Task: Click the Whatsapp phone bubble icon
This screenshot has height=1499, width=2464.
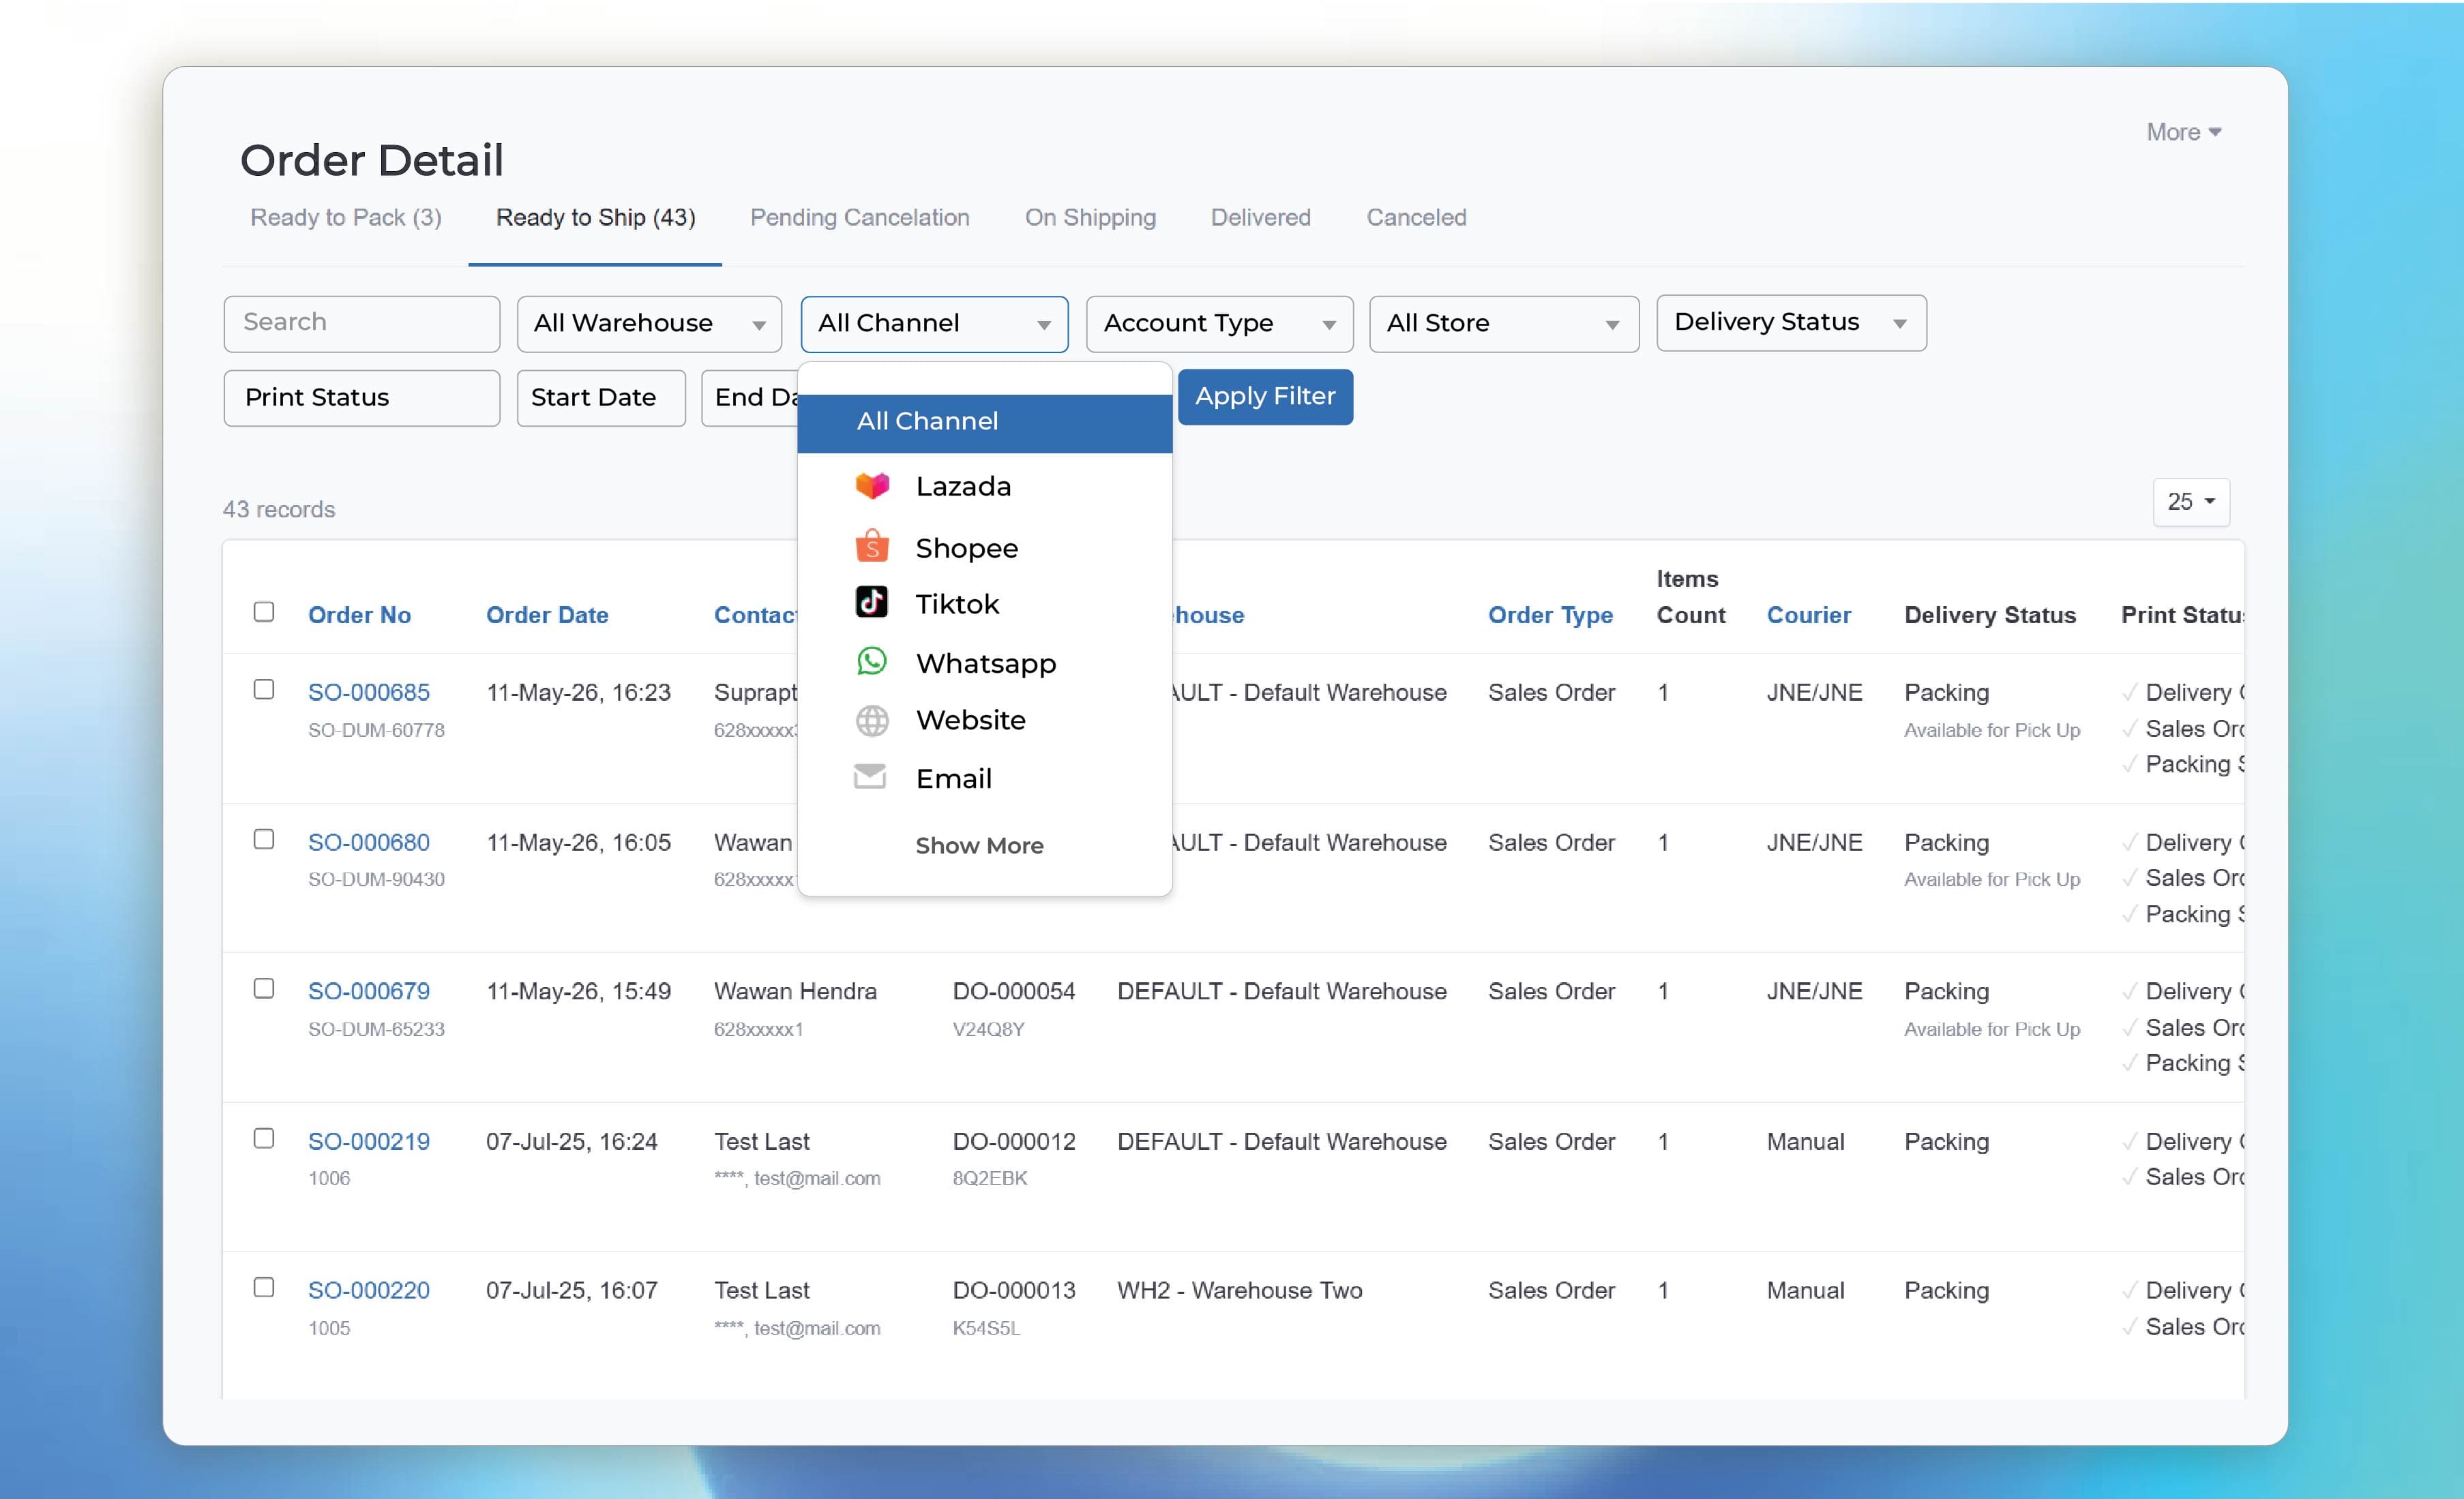Action: [872, 661]
